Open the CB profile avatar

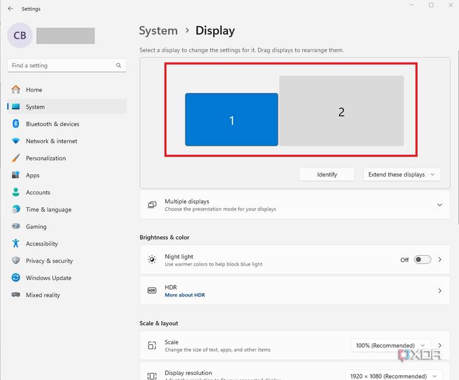(20, 36)
